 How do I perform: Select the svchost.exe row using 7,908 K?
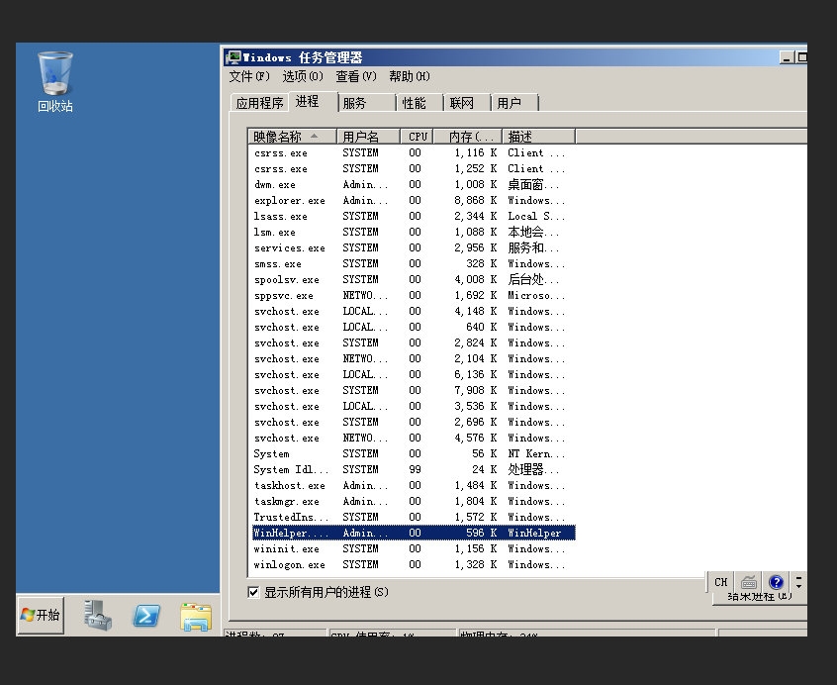(414, 391)
